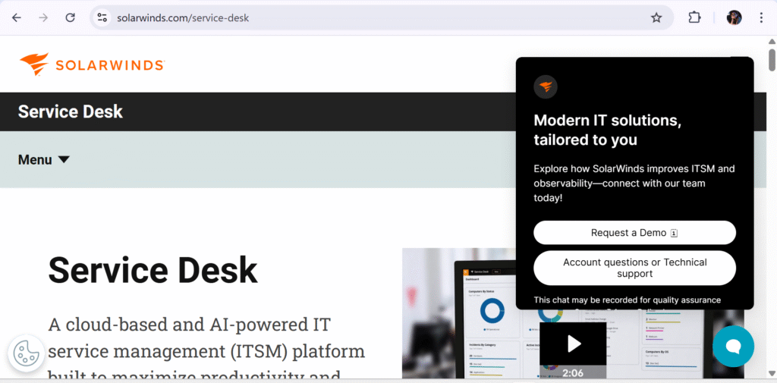The width and height of the screenshot is (777, 383).
Task: Open the Chrome profile avatar
Action: tap(734, 18)
